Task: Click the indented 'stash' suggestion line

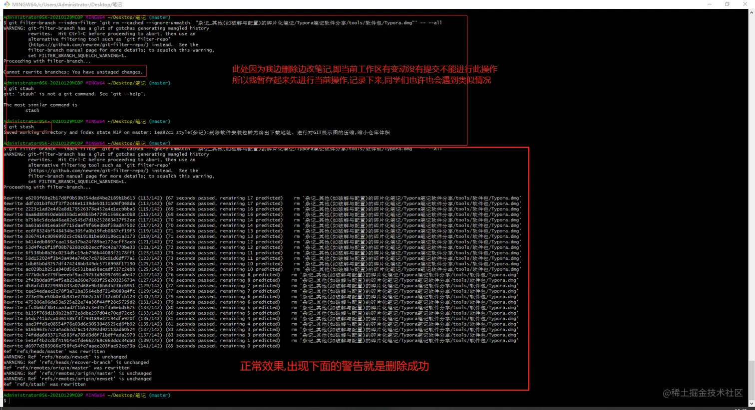Action: [x=32, y=110]
